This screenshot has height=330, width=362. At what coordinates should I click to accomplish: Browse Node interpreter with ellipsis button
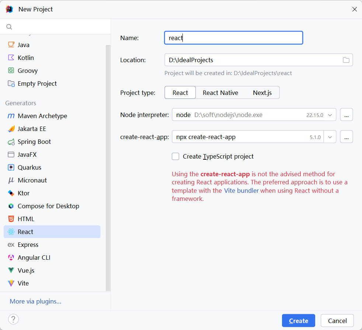click(346, 114)
